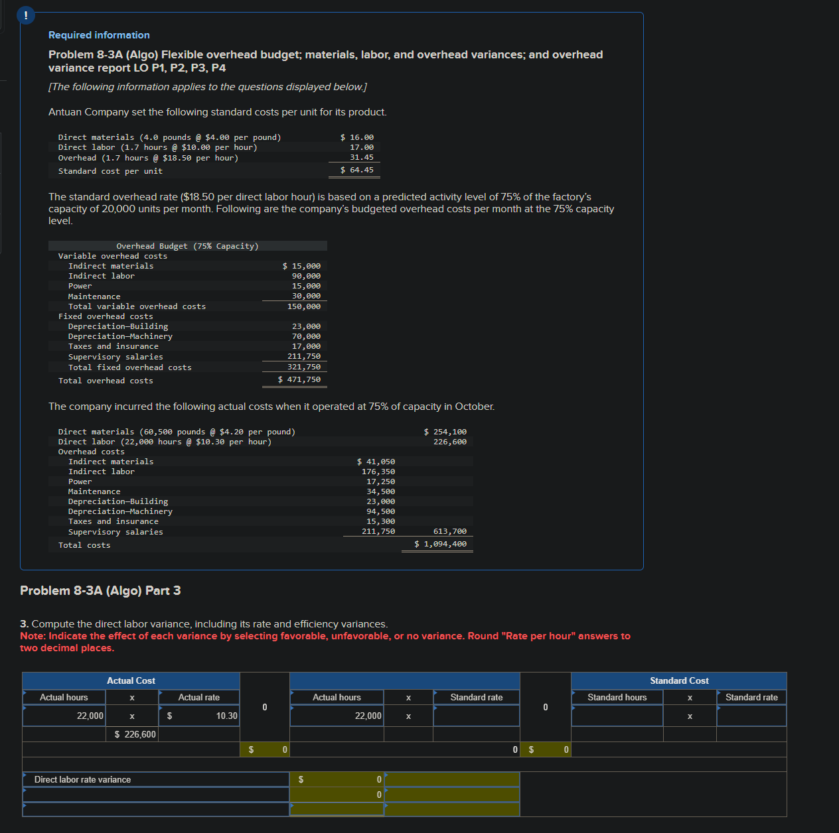This screenshot has width=839, height=833.
Task: Click the "Required information" heading
Action: tap(99, 35)
